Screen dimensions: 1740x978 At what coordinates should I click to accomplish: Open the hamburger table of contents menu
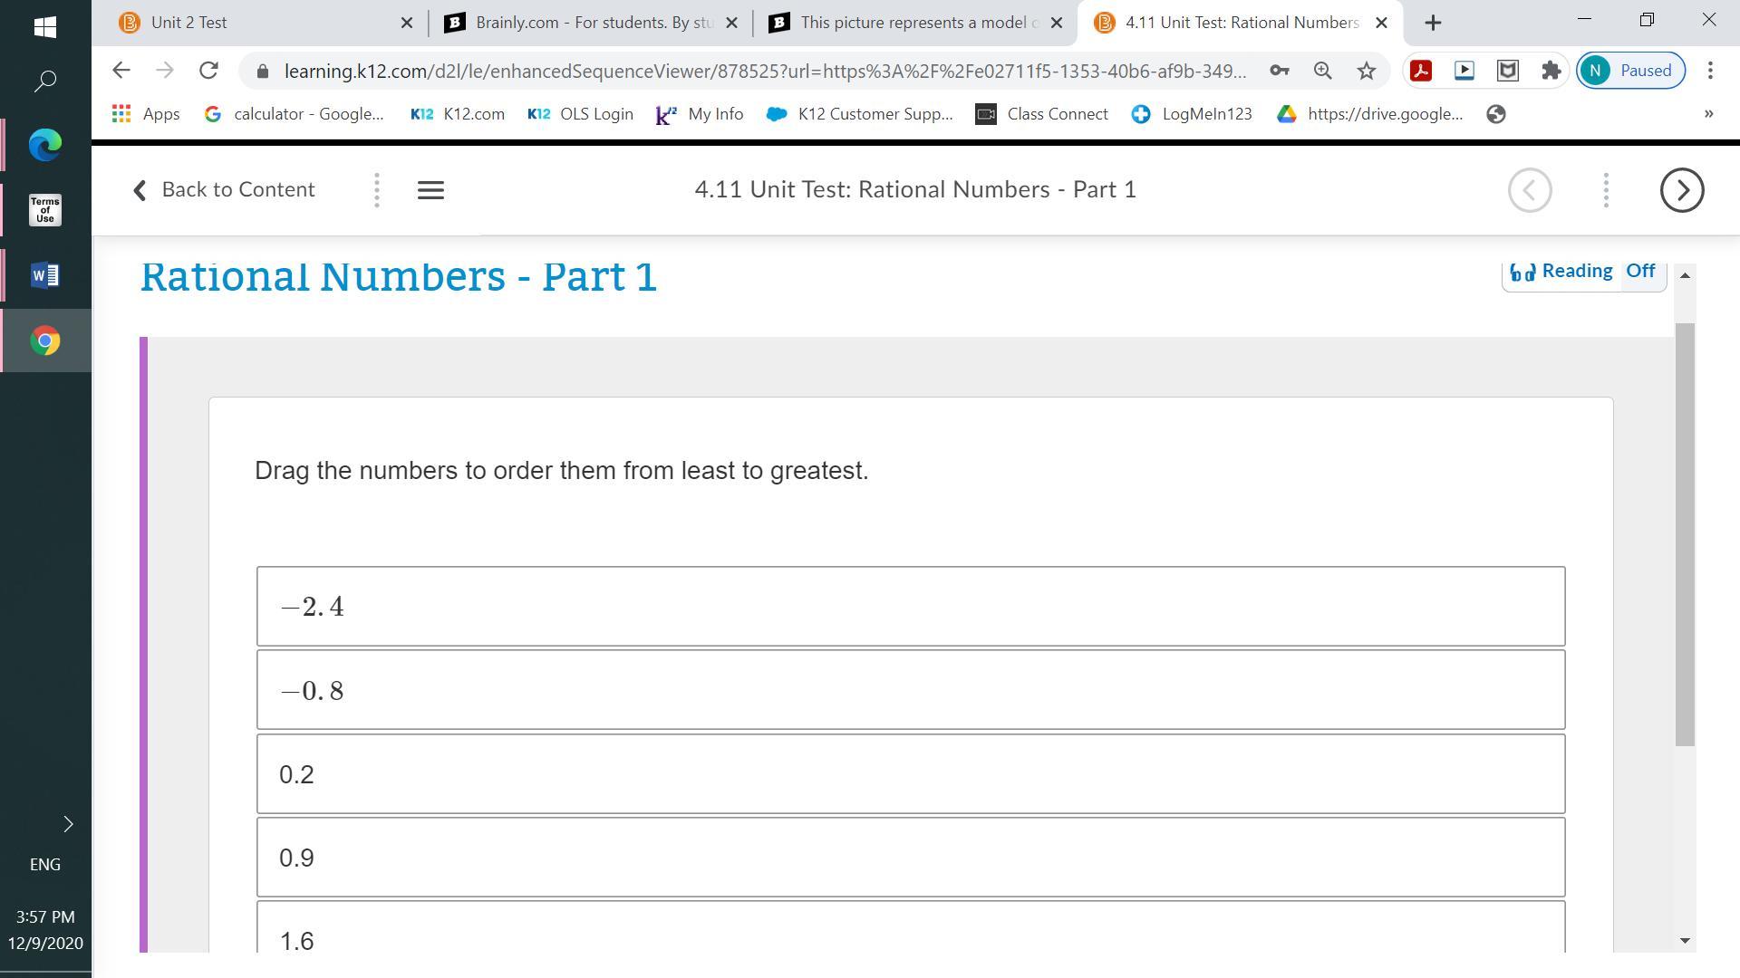(x=430, y=190)
